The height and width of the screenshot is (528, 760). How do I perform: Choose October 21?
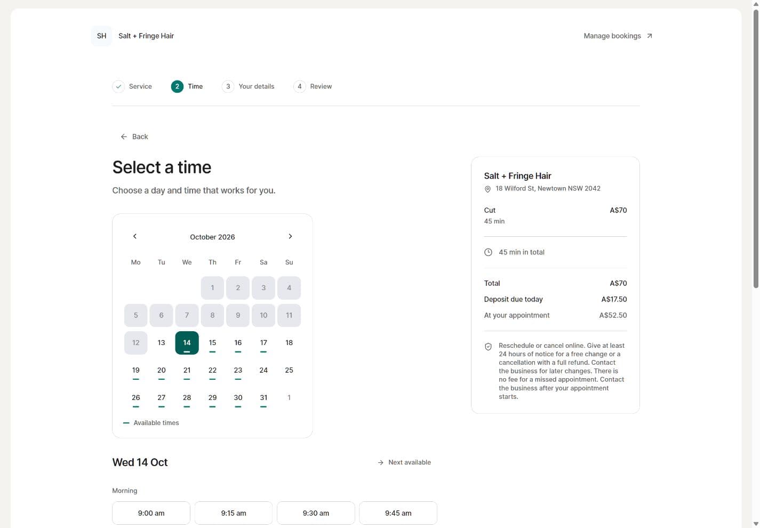[x=187, y=371]
